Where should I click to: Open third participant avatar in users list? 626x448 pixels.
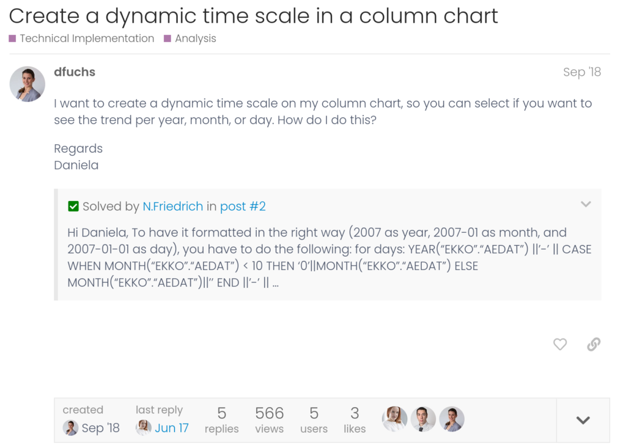pos(452,419)
